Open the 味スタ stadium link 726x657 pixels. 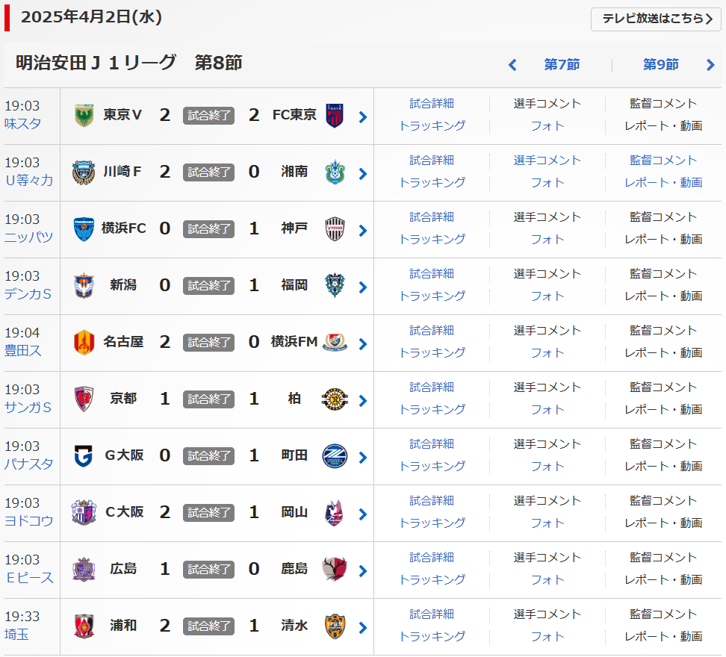pyautogui.click(x=23, y=124)
